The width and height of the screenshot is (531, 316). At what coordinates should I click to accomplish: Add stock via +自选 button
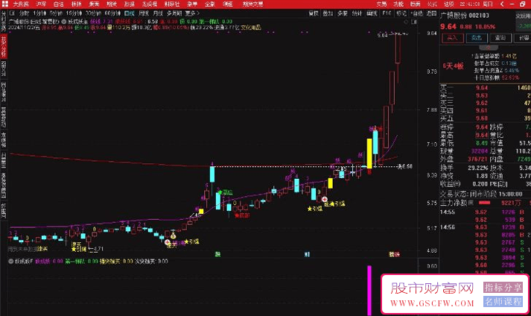pyautogui.click(x=416, y=13)
